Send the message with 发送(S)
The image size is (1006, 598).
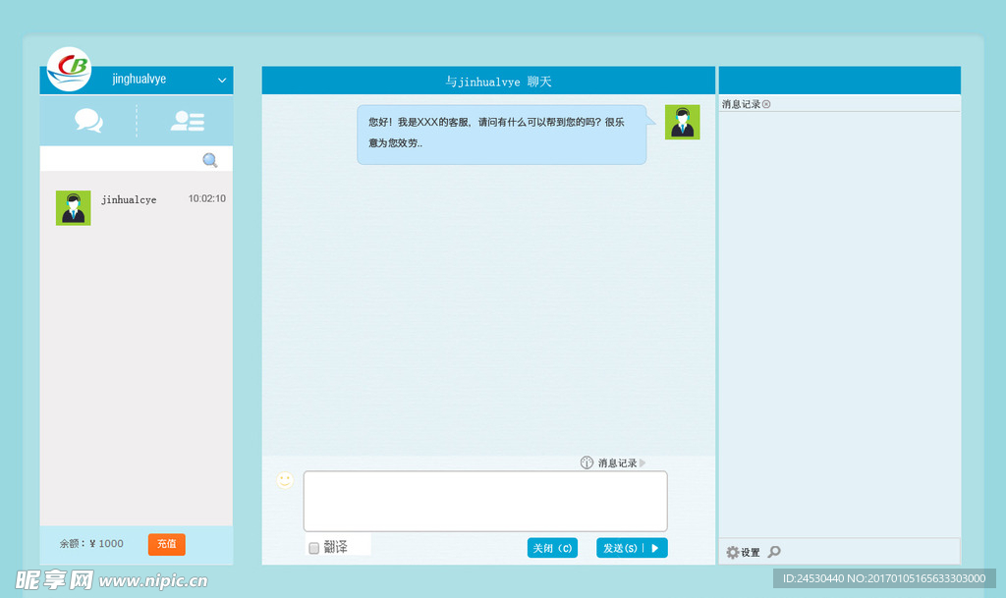click(620, 548)
